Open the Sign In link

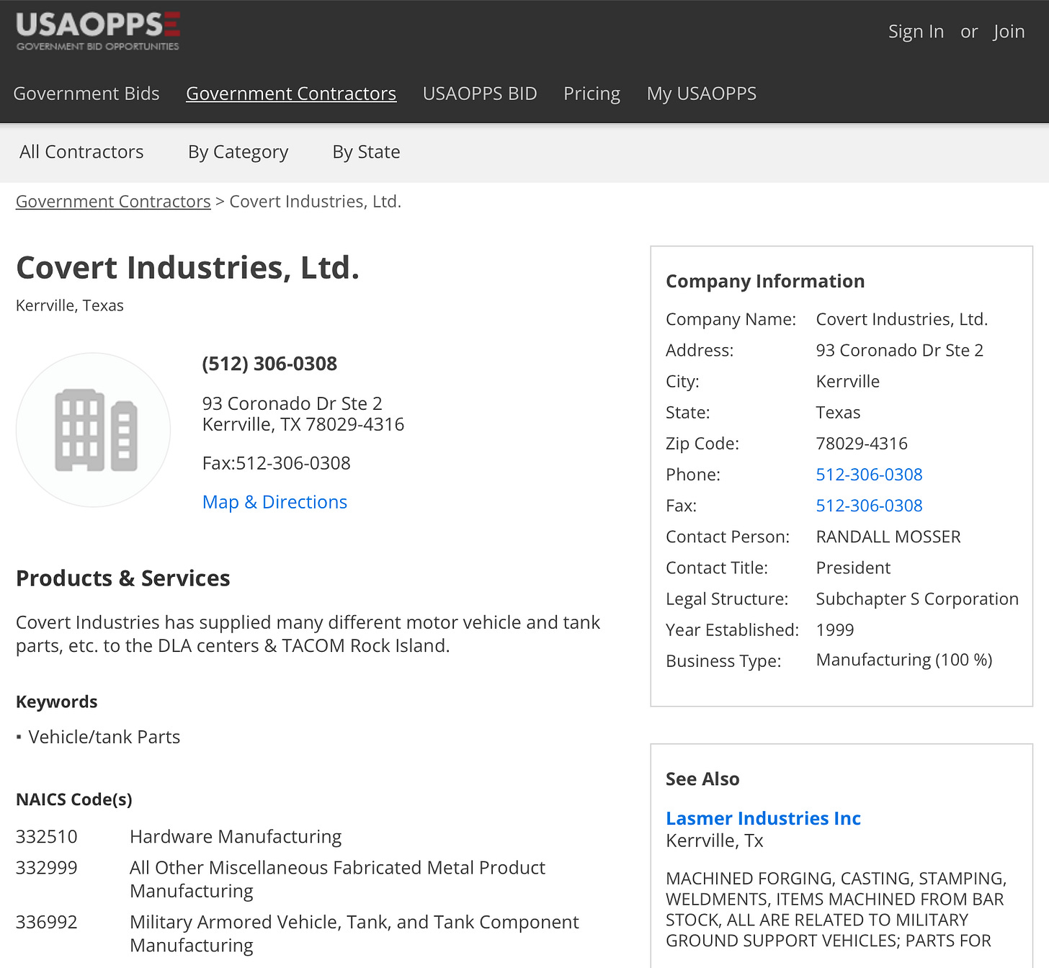916,32
